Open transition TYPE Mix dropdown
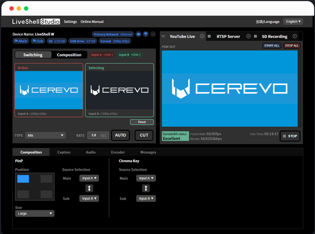This screenshot has height=234, width=315. (45, 136)
